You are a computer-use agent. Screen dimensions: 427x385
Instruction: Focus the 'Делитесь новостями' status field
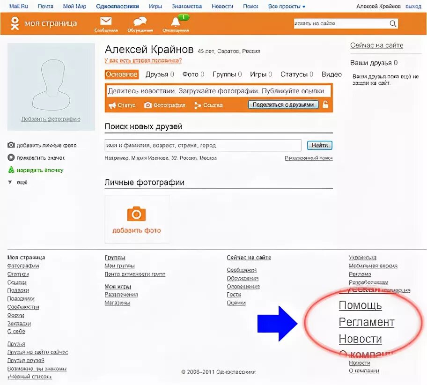coord(218,91)
